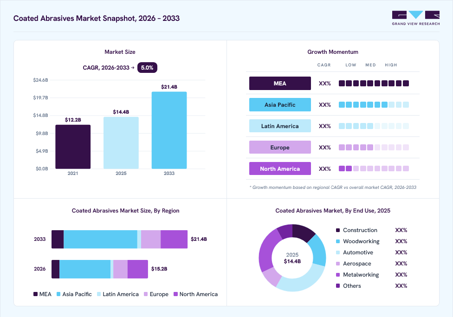
Task: Select the North America region label
Action: 280,169
